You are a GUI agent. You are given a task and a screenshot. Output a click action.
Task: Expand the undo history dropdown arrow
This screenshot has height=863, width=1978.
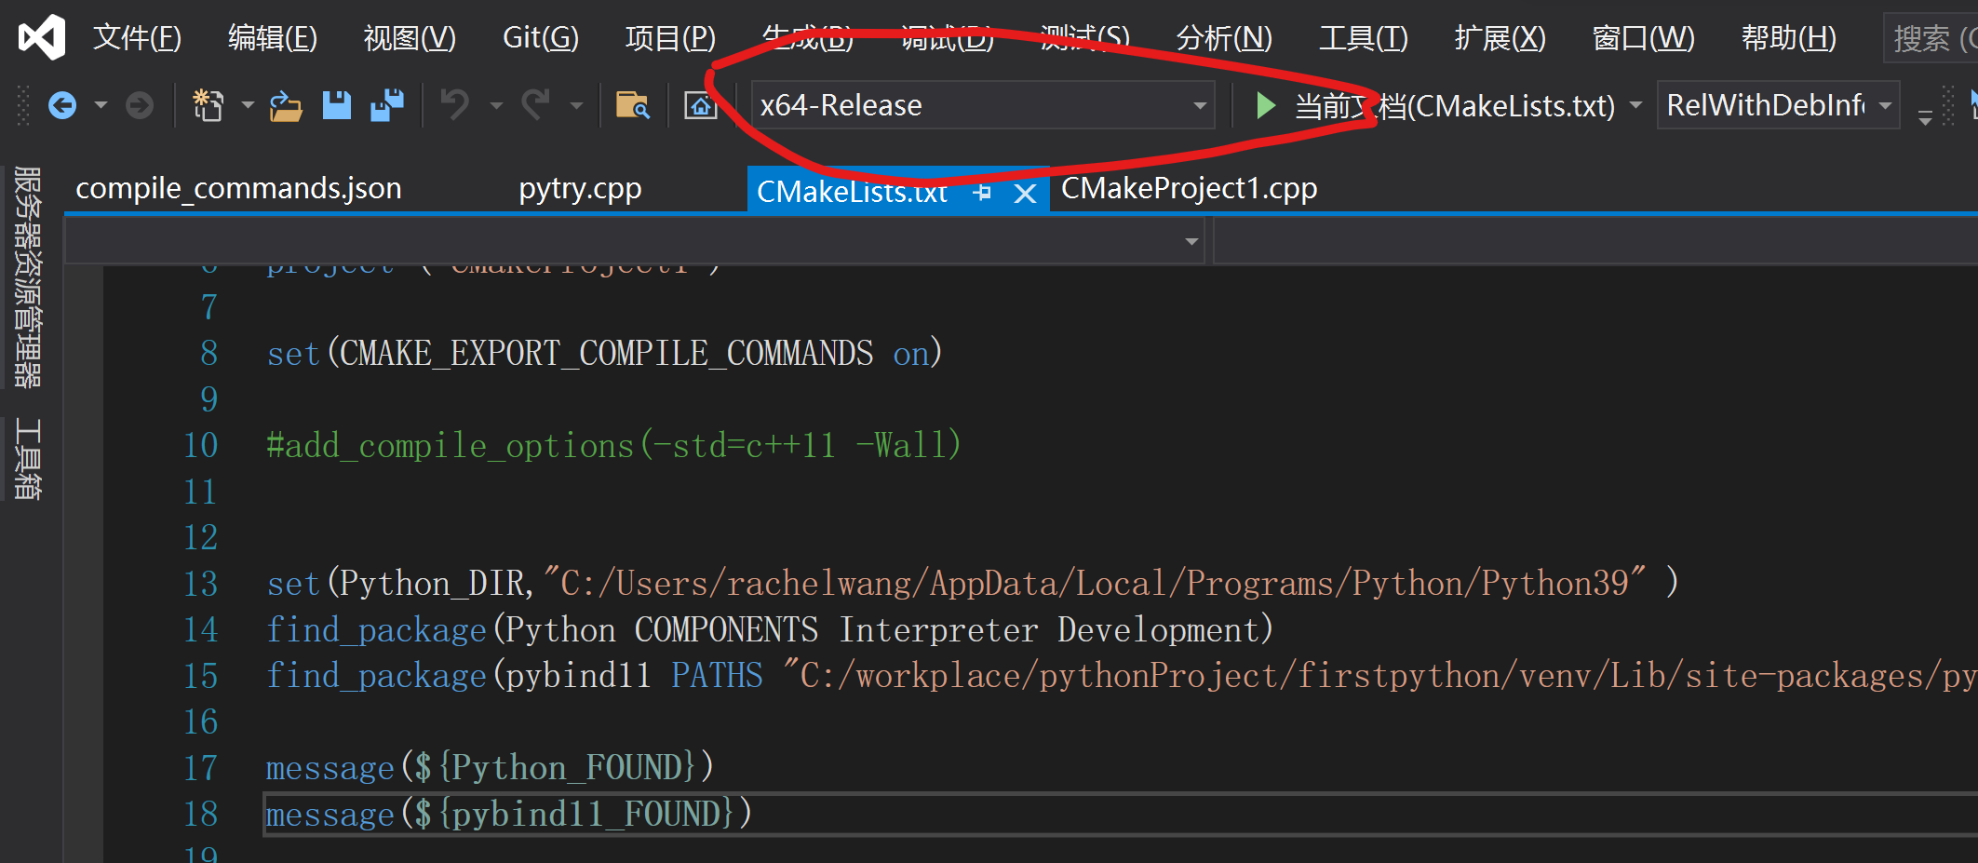(496, 105)
